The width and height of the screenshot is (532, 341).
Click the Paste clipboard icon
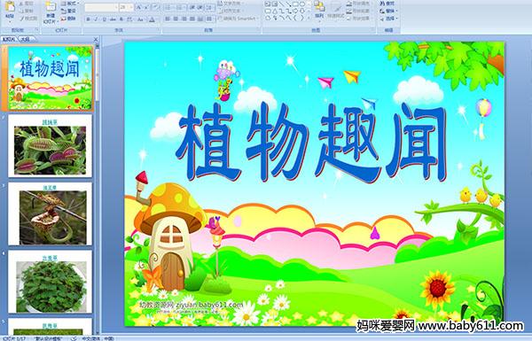pyautogui.click(x=10, y=10)
